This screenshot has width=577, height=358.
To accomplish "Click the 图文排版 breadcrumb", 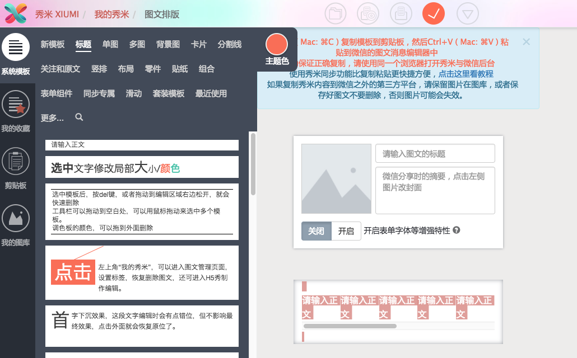I will point(162,15).
